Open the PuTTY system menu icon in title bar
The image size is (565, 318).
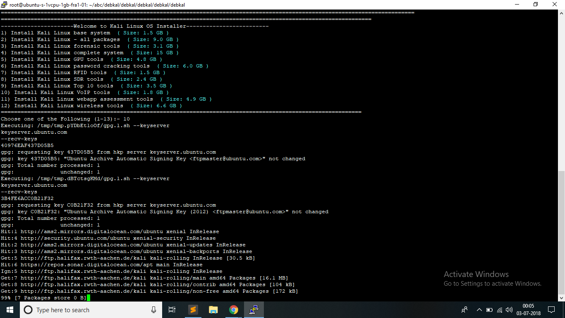tap(5, 5)
